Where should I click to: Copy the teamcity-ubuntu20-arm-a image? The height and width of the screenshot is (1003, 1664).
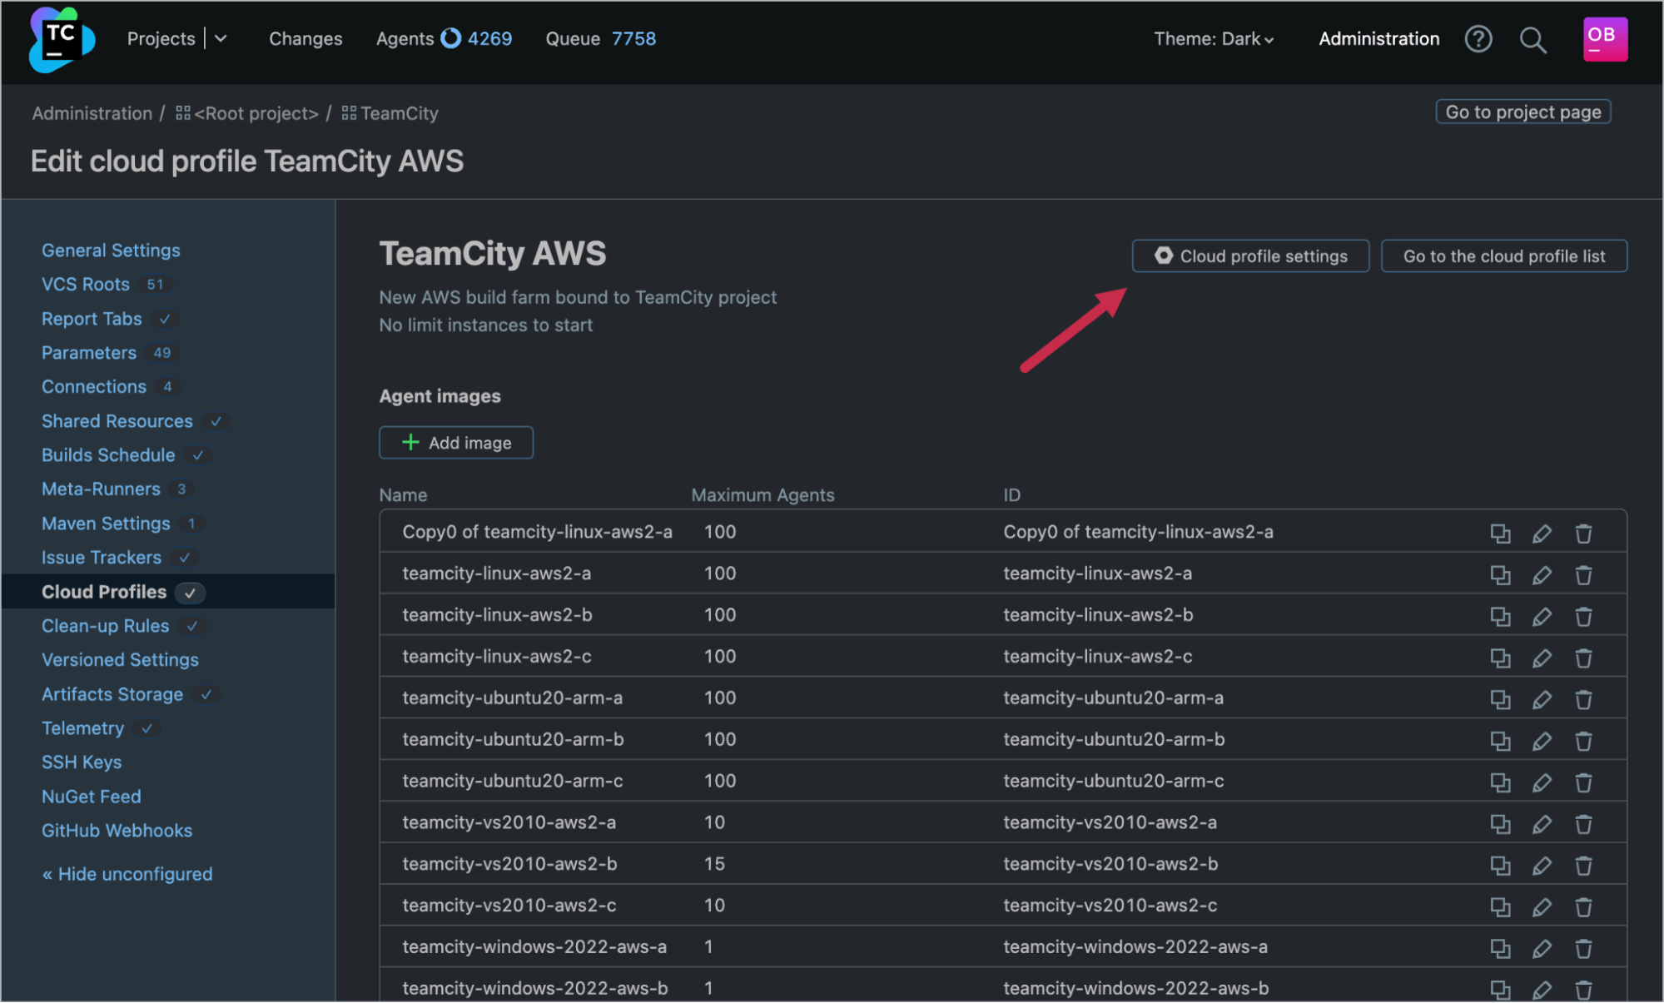1500,700
